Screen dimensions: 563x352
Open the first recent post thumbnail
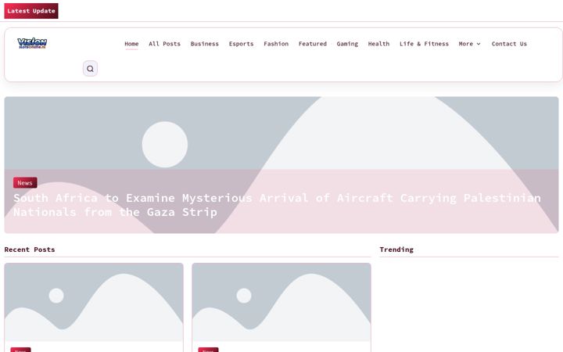click(x=94, y=302)
